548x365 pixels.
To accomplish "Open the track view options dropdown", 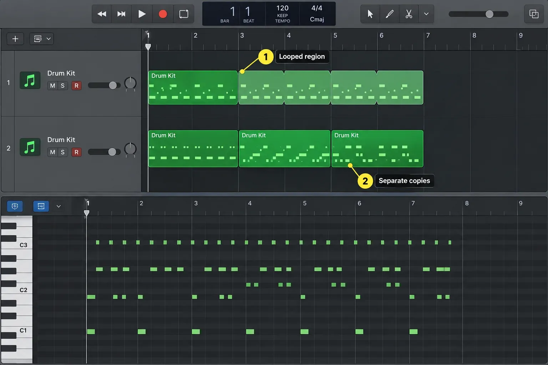I will coord(42,39).
